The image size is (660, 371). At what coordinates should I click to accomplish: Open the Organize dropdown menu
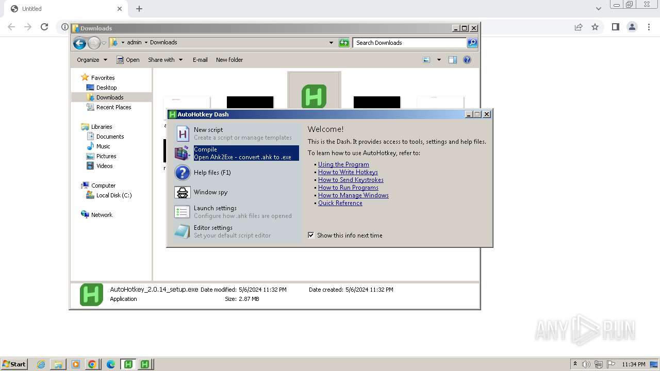(x=92, y=60)
